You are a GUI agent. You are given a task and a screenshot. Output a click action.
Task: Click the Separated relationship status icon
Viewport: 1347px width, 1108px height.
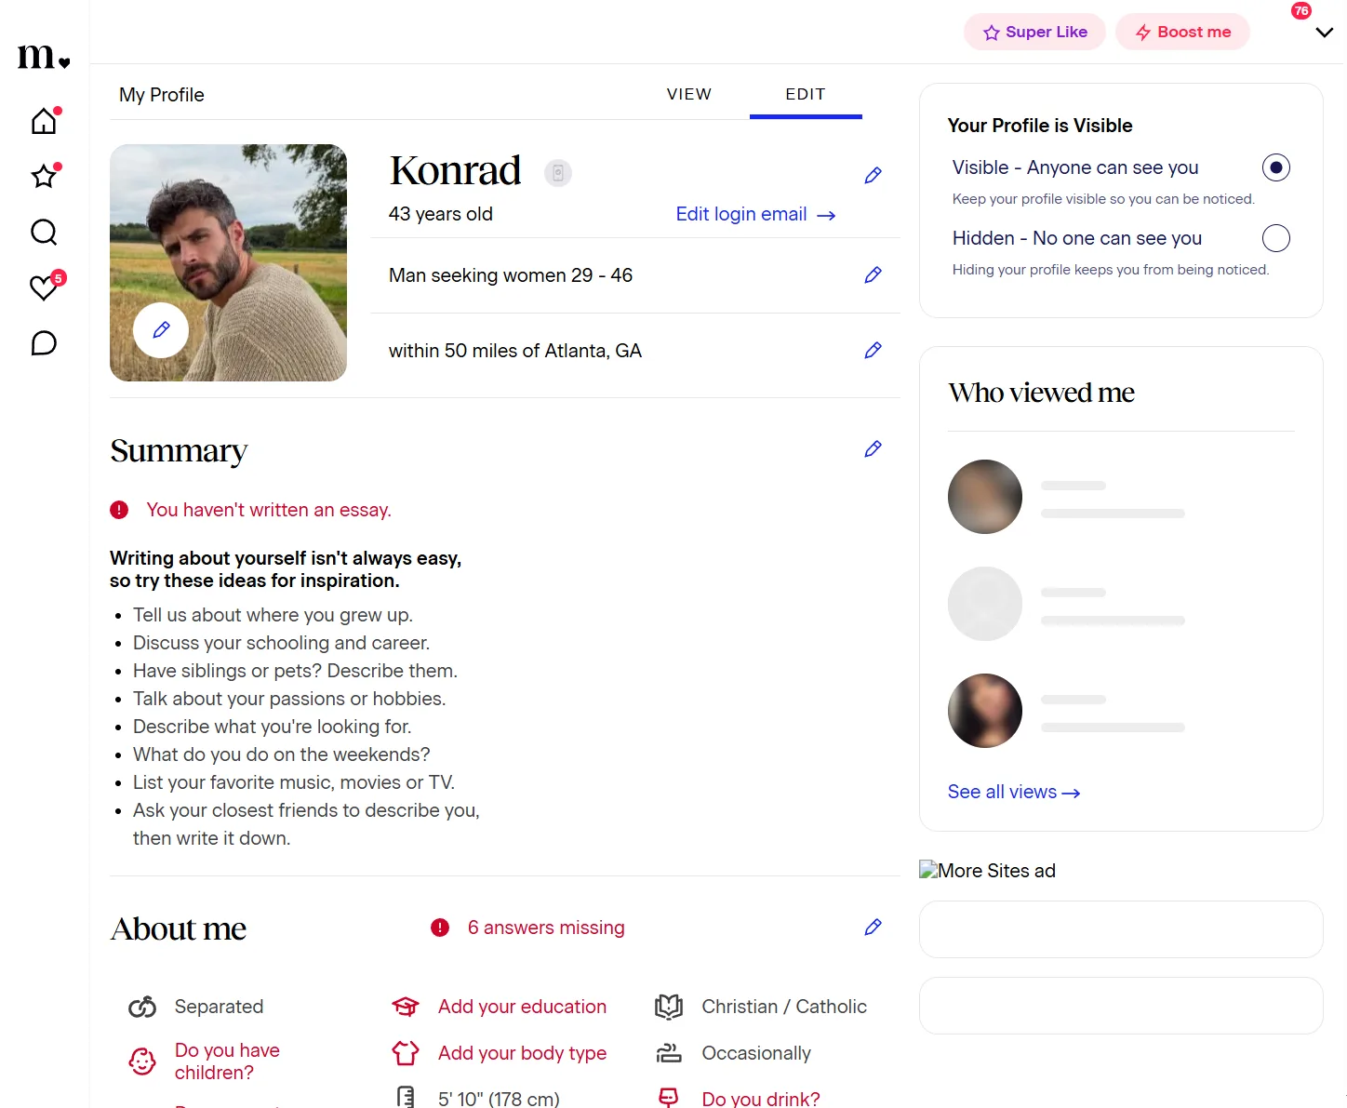click(x=142, y=1007)
